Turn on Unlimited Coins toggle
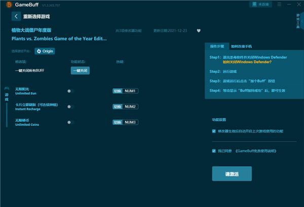The width and height of the screenshot is (304, 207). tap(70, 122)
